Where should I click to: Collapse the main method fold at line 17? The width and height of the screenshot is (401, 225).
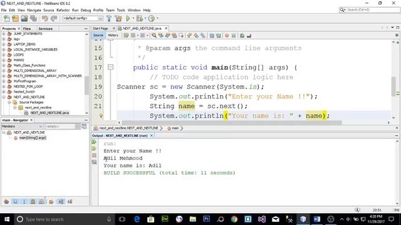[x=110, y=67]
